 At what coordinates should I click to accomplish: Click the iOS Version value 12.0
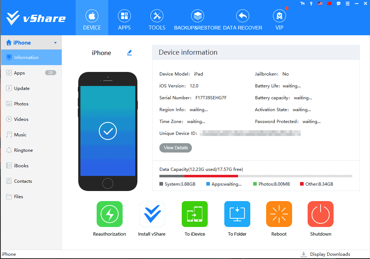[x=194, y=86]
